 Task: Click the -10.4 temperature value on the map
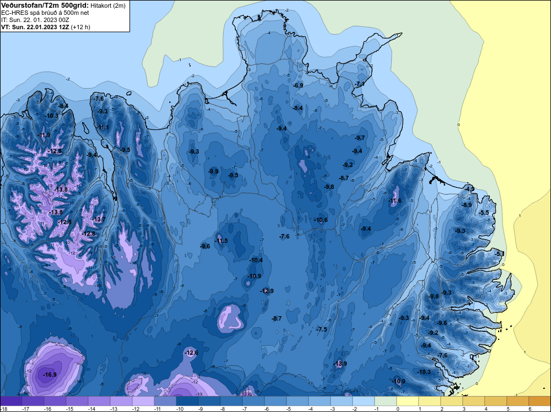pos(256,260)
